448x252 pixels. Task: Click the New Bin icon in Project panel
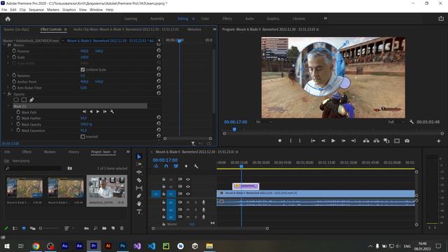pyautogui.click(x=104, y=228)
